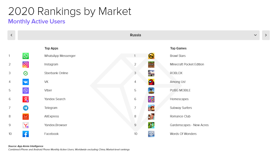Select the Telegram icon

pyautogui.click(x=25, y=108)
